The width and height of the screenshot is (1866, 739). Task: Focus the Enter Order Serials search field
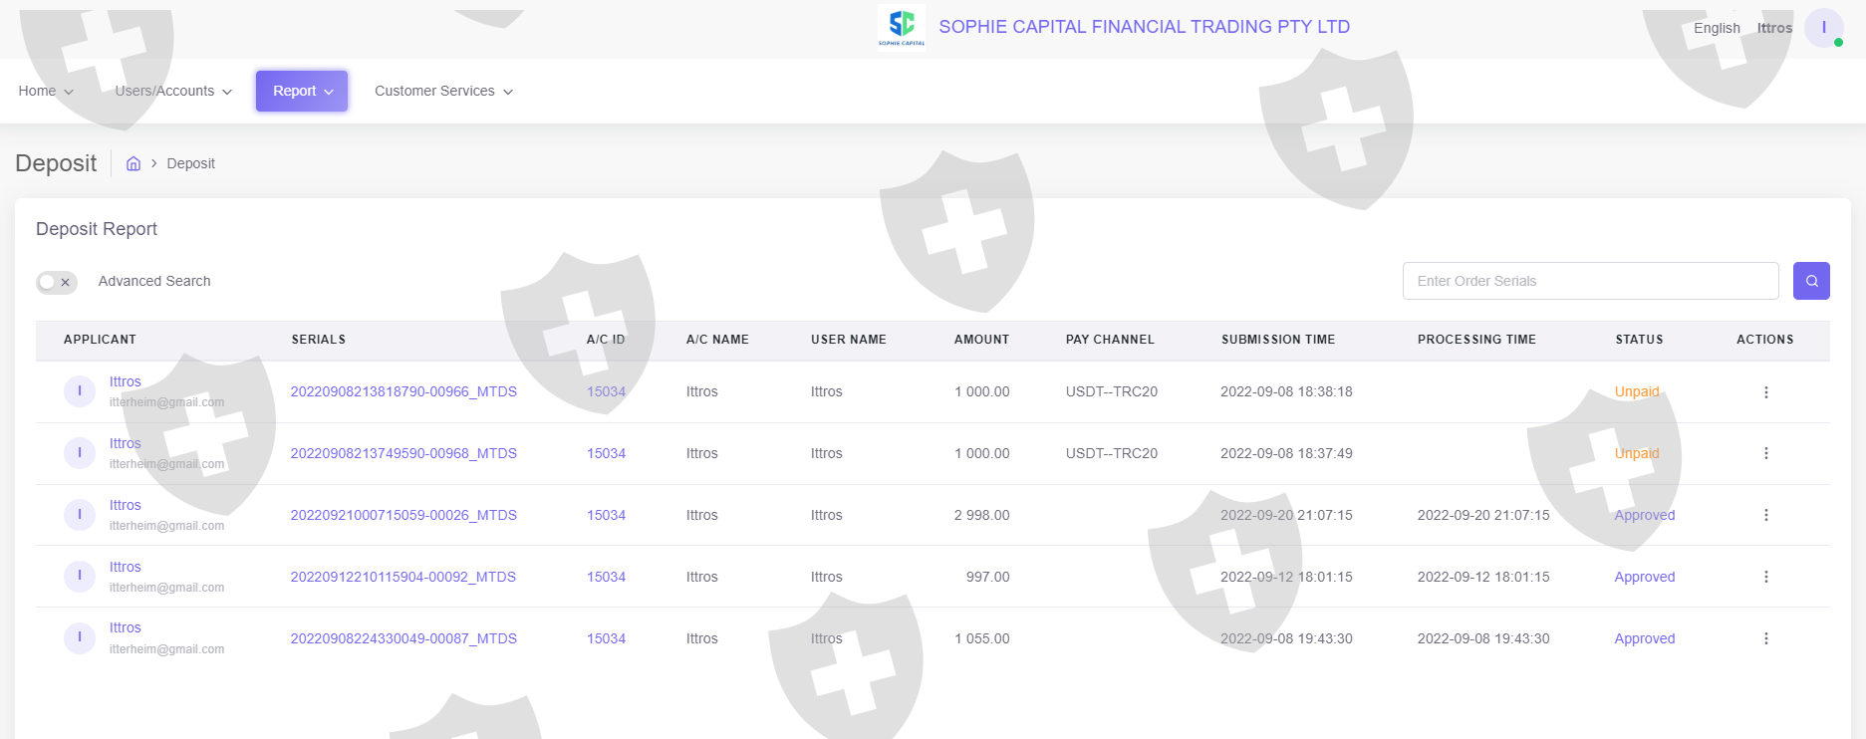tap(1590, 281)
